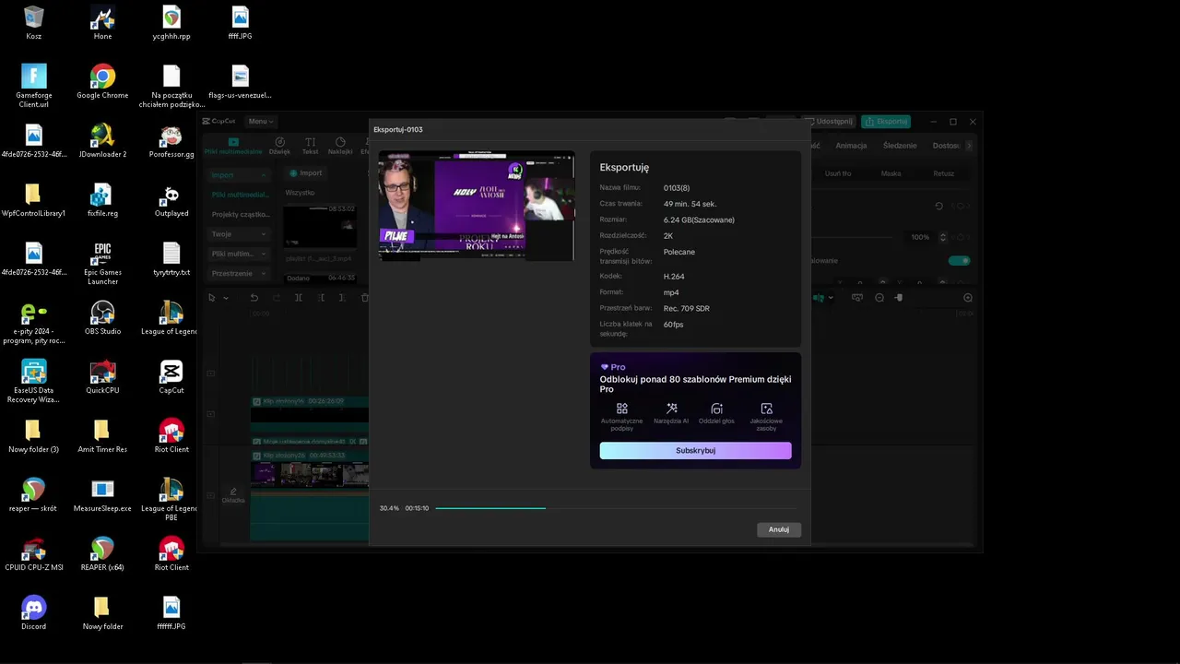Select the tyrytrtry.txt desktop file
This screenshot has width=1180, height=664.
point(171,259)
